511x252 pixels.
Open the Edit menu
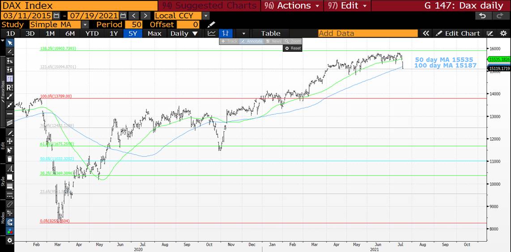coord(347,5)
